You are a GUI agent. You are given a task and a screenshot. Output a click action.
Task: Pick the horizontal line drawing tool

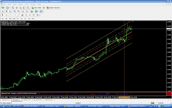(15, 15)
